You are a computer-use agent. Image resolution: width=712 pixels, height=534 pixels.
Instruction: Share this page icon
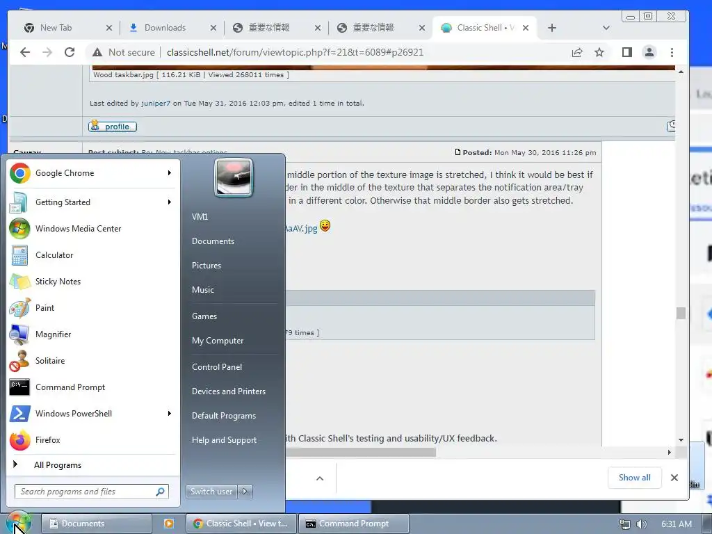577,52
